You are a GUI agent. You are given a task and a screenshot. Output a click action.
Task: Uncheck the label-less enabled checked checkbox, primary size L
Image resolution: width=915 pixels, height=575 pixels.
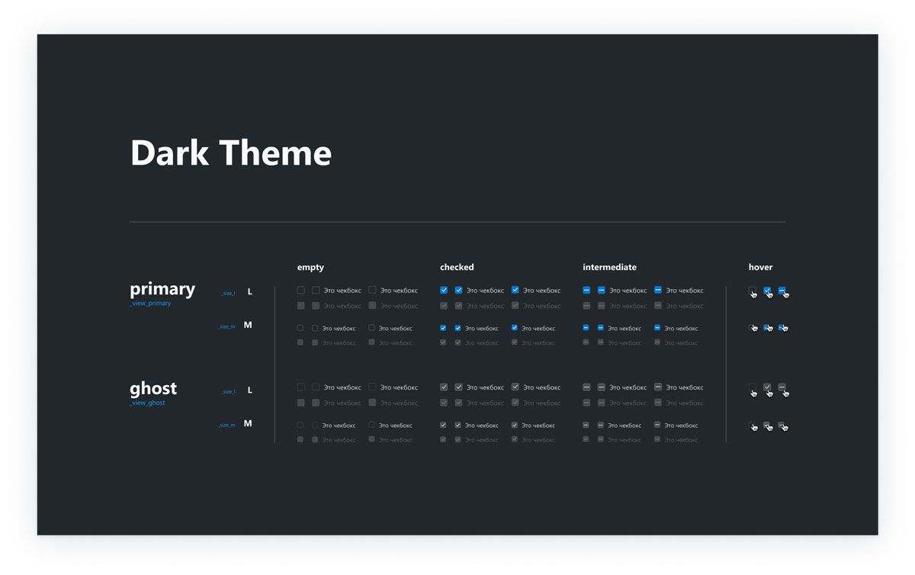click(x=444, y=291)
